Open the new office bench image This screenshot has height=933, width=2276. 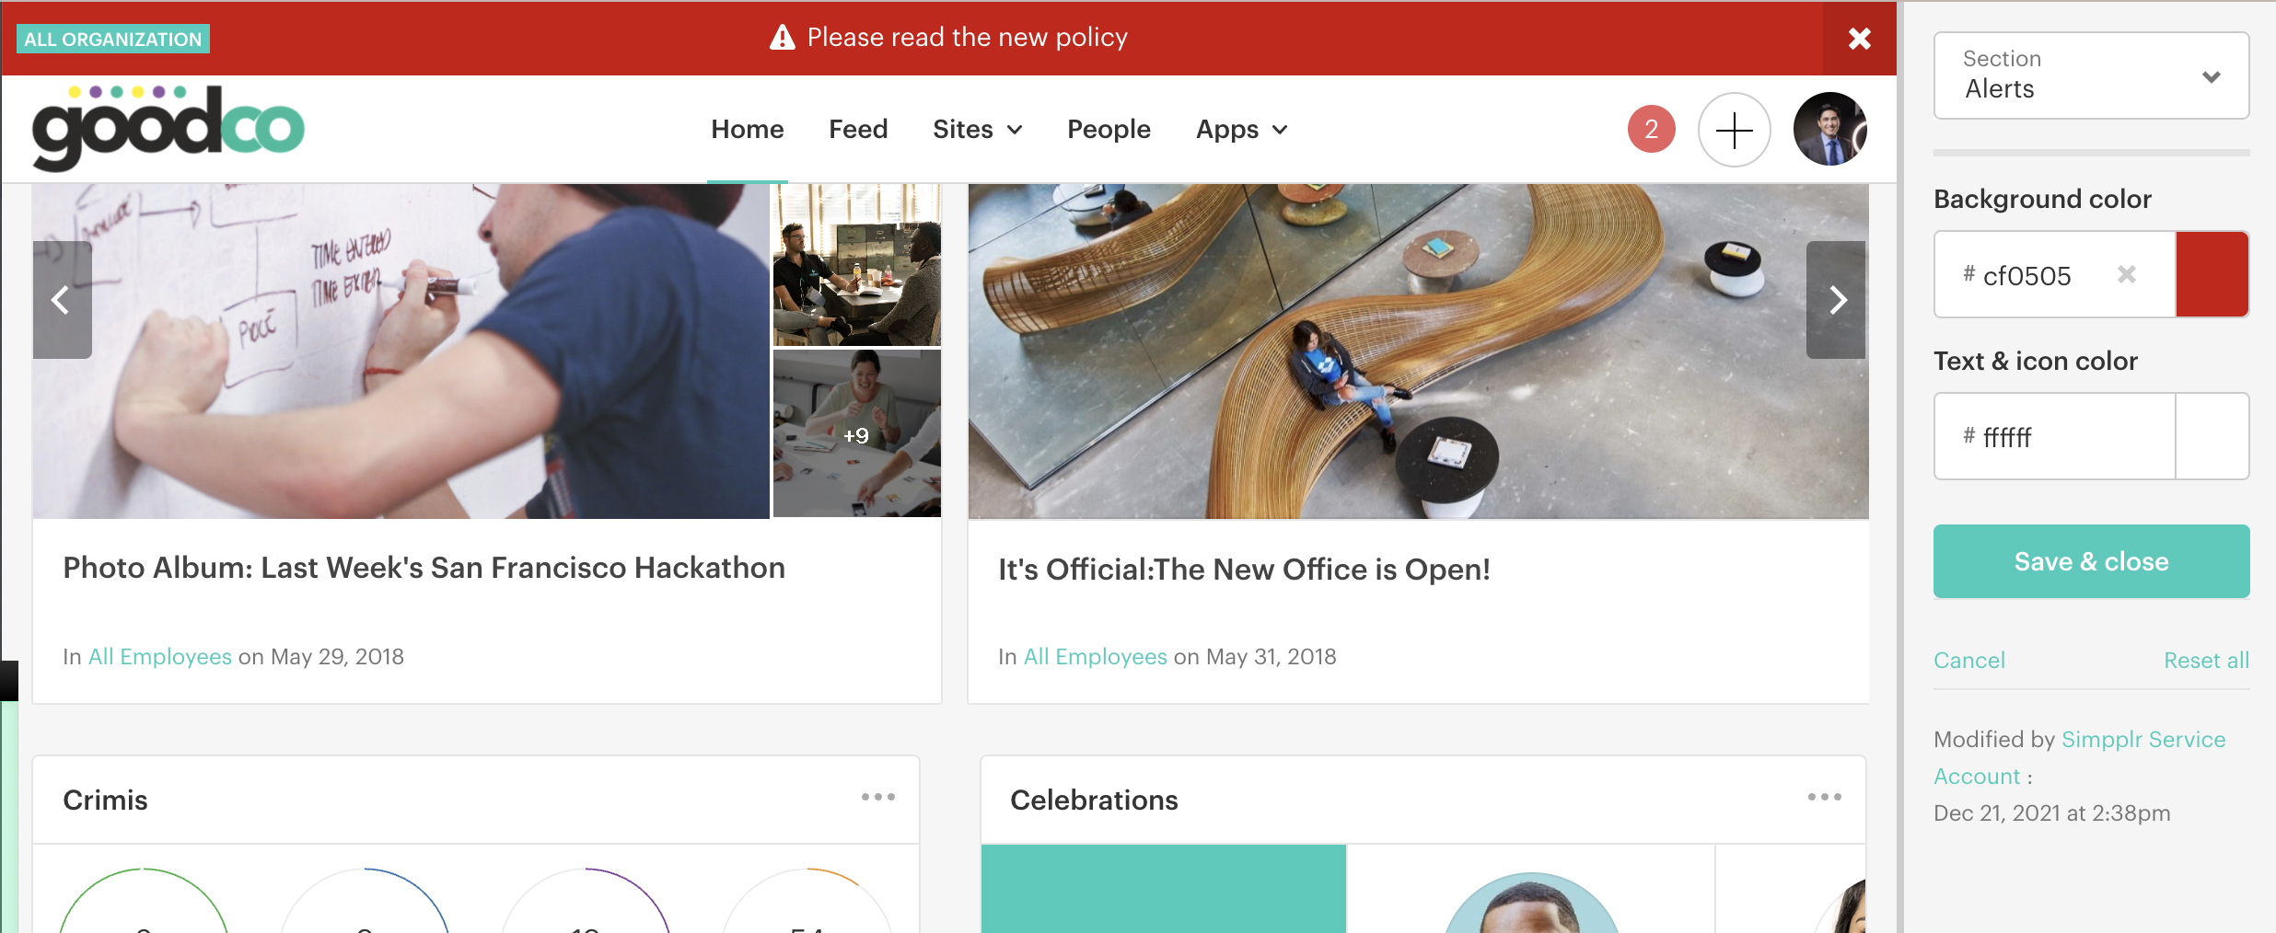point(1418,351)
